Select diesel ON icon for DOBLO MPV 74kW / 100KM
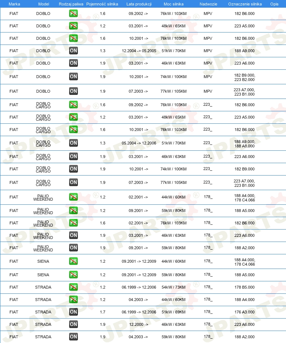286x343 pixels. point(73,77)
